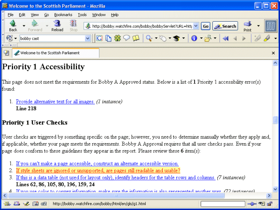This screenshot has width=280, height=210.
Task: Open the info icon dropdown arrow
Action: point(201,38)
